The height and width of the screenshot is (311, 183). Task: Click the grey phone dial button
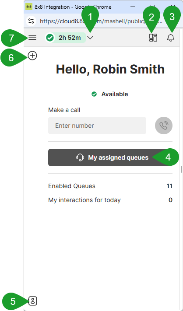(164, 126)
